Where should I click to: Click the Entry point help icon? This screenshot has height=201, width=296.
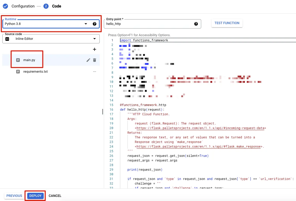coord(196,24)
